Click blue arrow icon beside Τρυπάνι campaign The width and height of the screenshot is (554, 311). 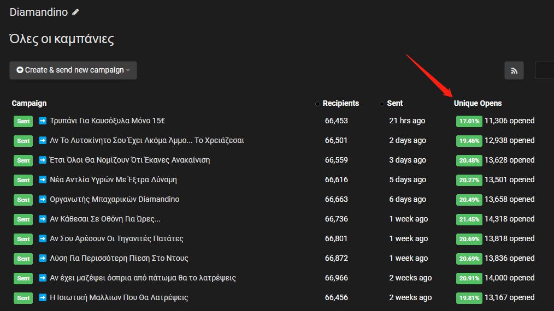(x=43, y=121)
